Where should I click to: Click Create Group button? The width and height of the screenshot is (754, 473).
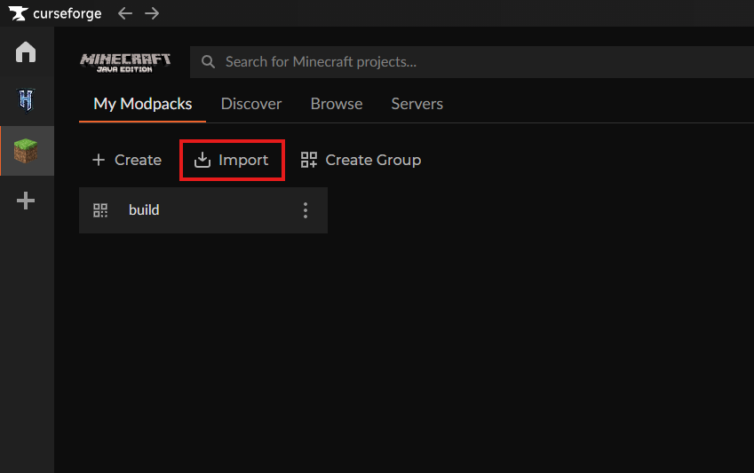tap(361, 160)
